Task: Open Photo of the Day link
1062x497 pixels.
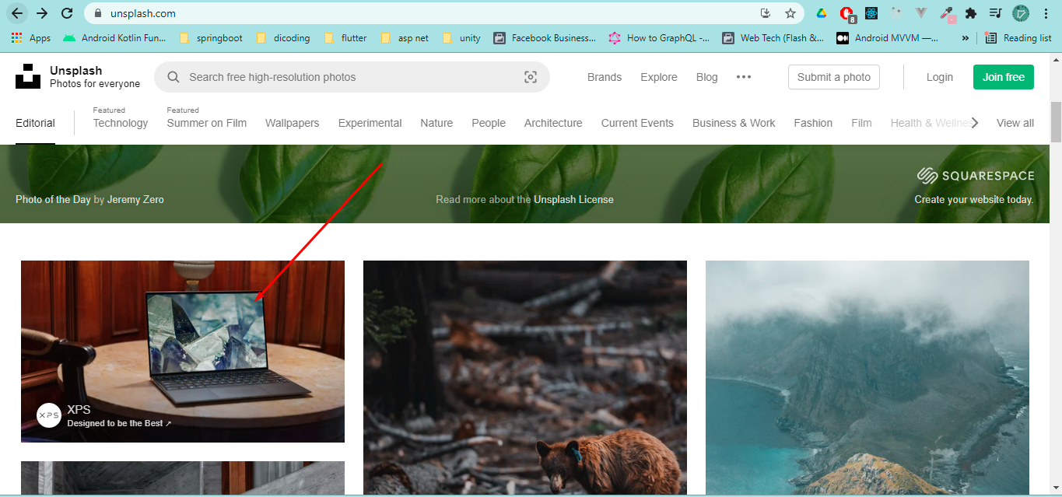Action: [x=53, y=200]
